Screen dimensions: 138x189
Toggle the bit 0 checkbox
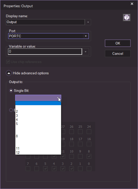(x=89, y=169)
